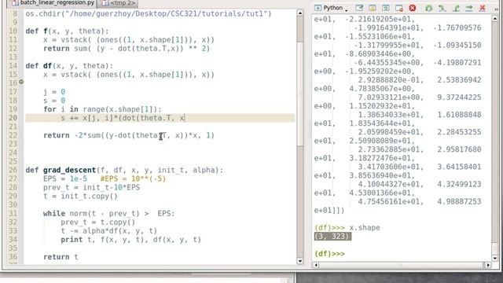Click the clear screen icon in shell toolbar
Image resolution: width=503 pixels, height=283 pixels.
coord(359,8)
